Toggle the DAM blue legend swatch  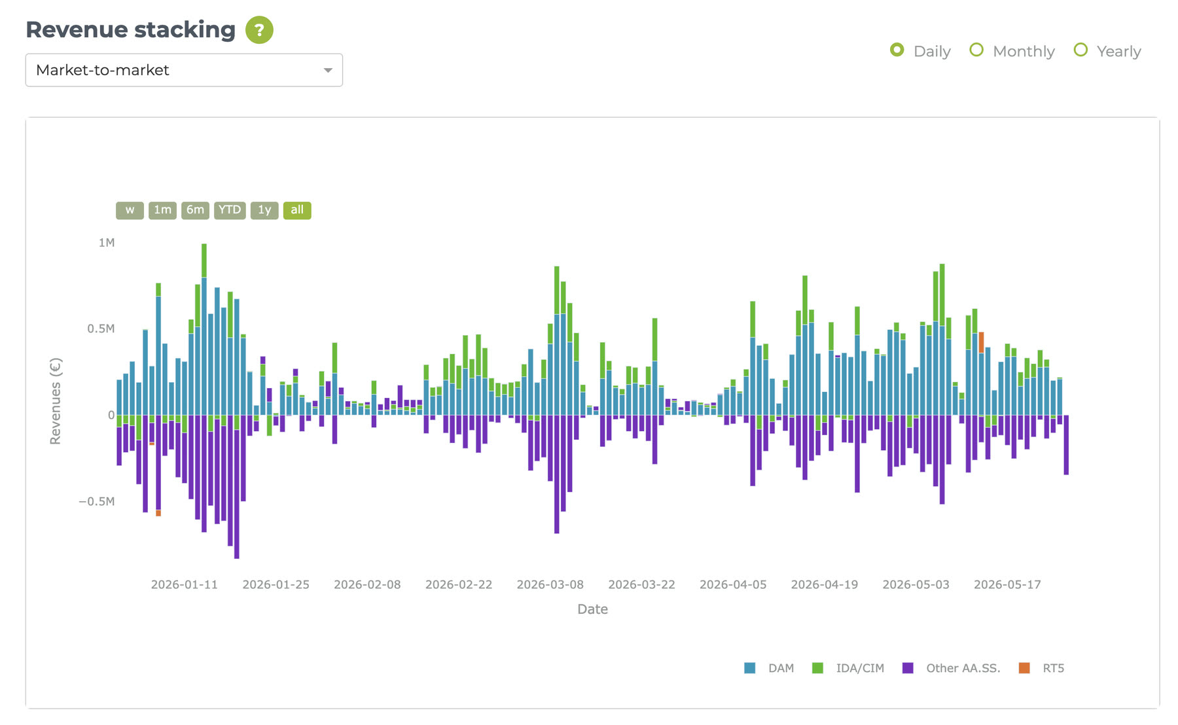coord(750,668)
